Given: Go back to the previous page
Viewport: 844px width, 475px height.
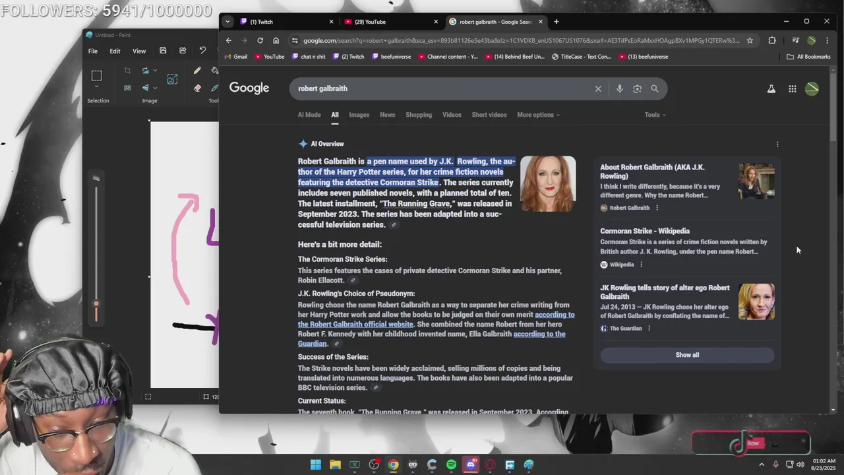Looking at the screenshot, I should tap(229, 40).
